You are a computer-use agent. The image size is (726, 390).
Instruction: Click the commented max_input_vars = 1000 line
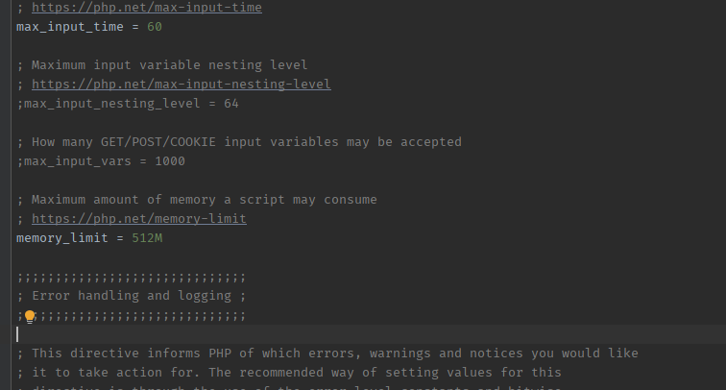(101, 161)
